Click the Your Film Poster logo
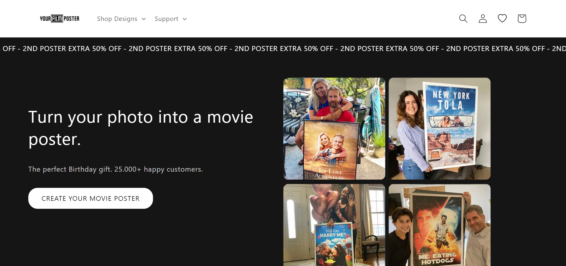566x266 pixels. tap(59, 18)
